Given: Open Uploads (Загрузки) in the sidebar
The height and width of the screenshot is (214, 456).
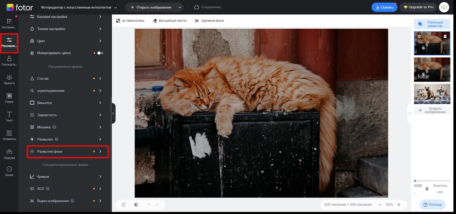Looking at the screenshot, I should pos(9,154).
